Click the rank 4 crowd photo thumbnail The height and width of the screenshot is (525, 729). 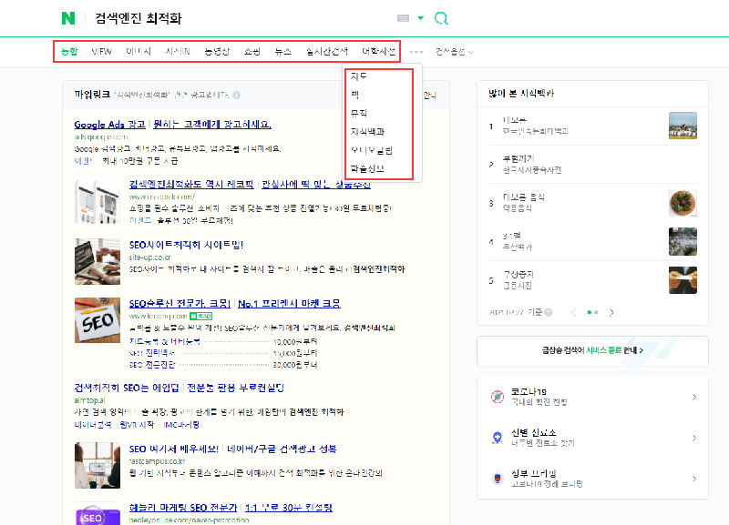tap(683, 241)
